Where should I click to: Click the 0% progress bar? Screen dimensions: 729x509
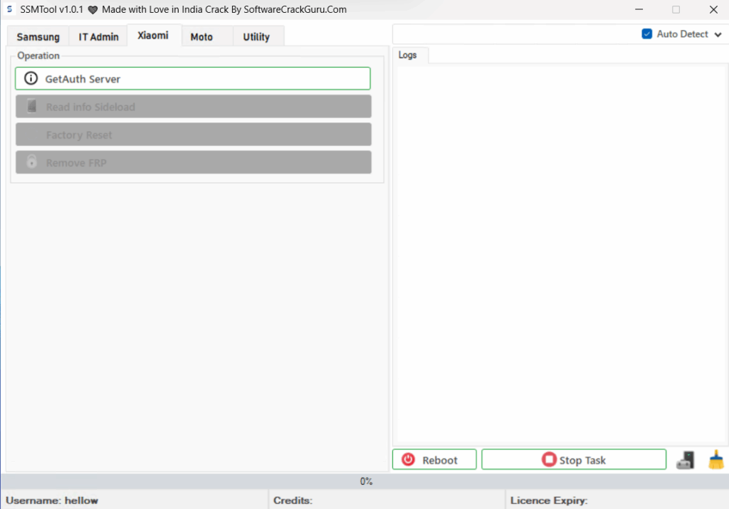(x=364, y=481)
